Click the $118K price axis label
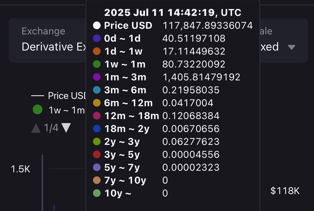 tap(285, 191)
